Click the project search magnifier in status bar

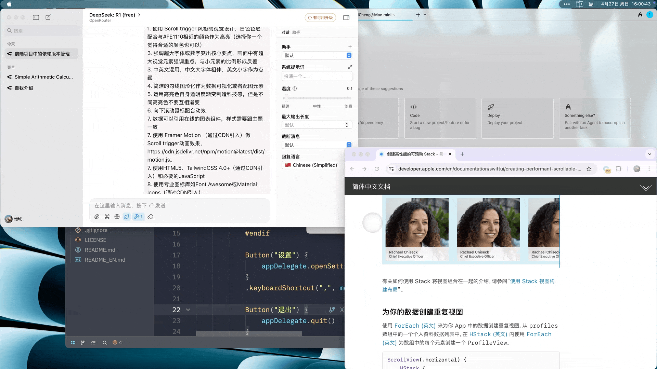pyautogui.click(x=105, y=342)
